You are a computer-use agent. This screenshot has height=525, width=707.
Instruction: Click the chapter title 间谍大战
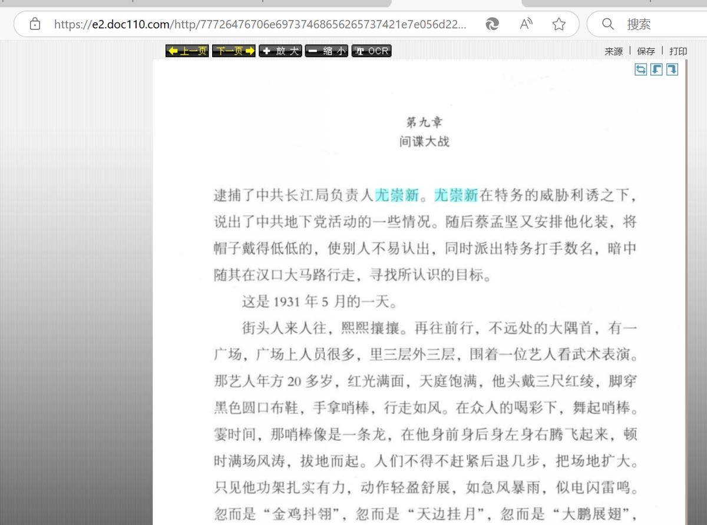point(424,142)
